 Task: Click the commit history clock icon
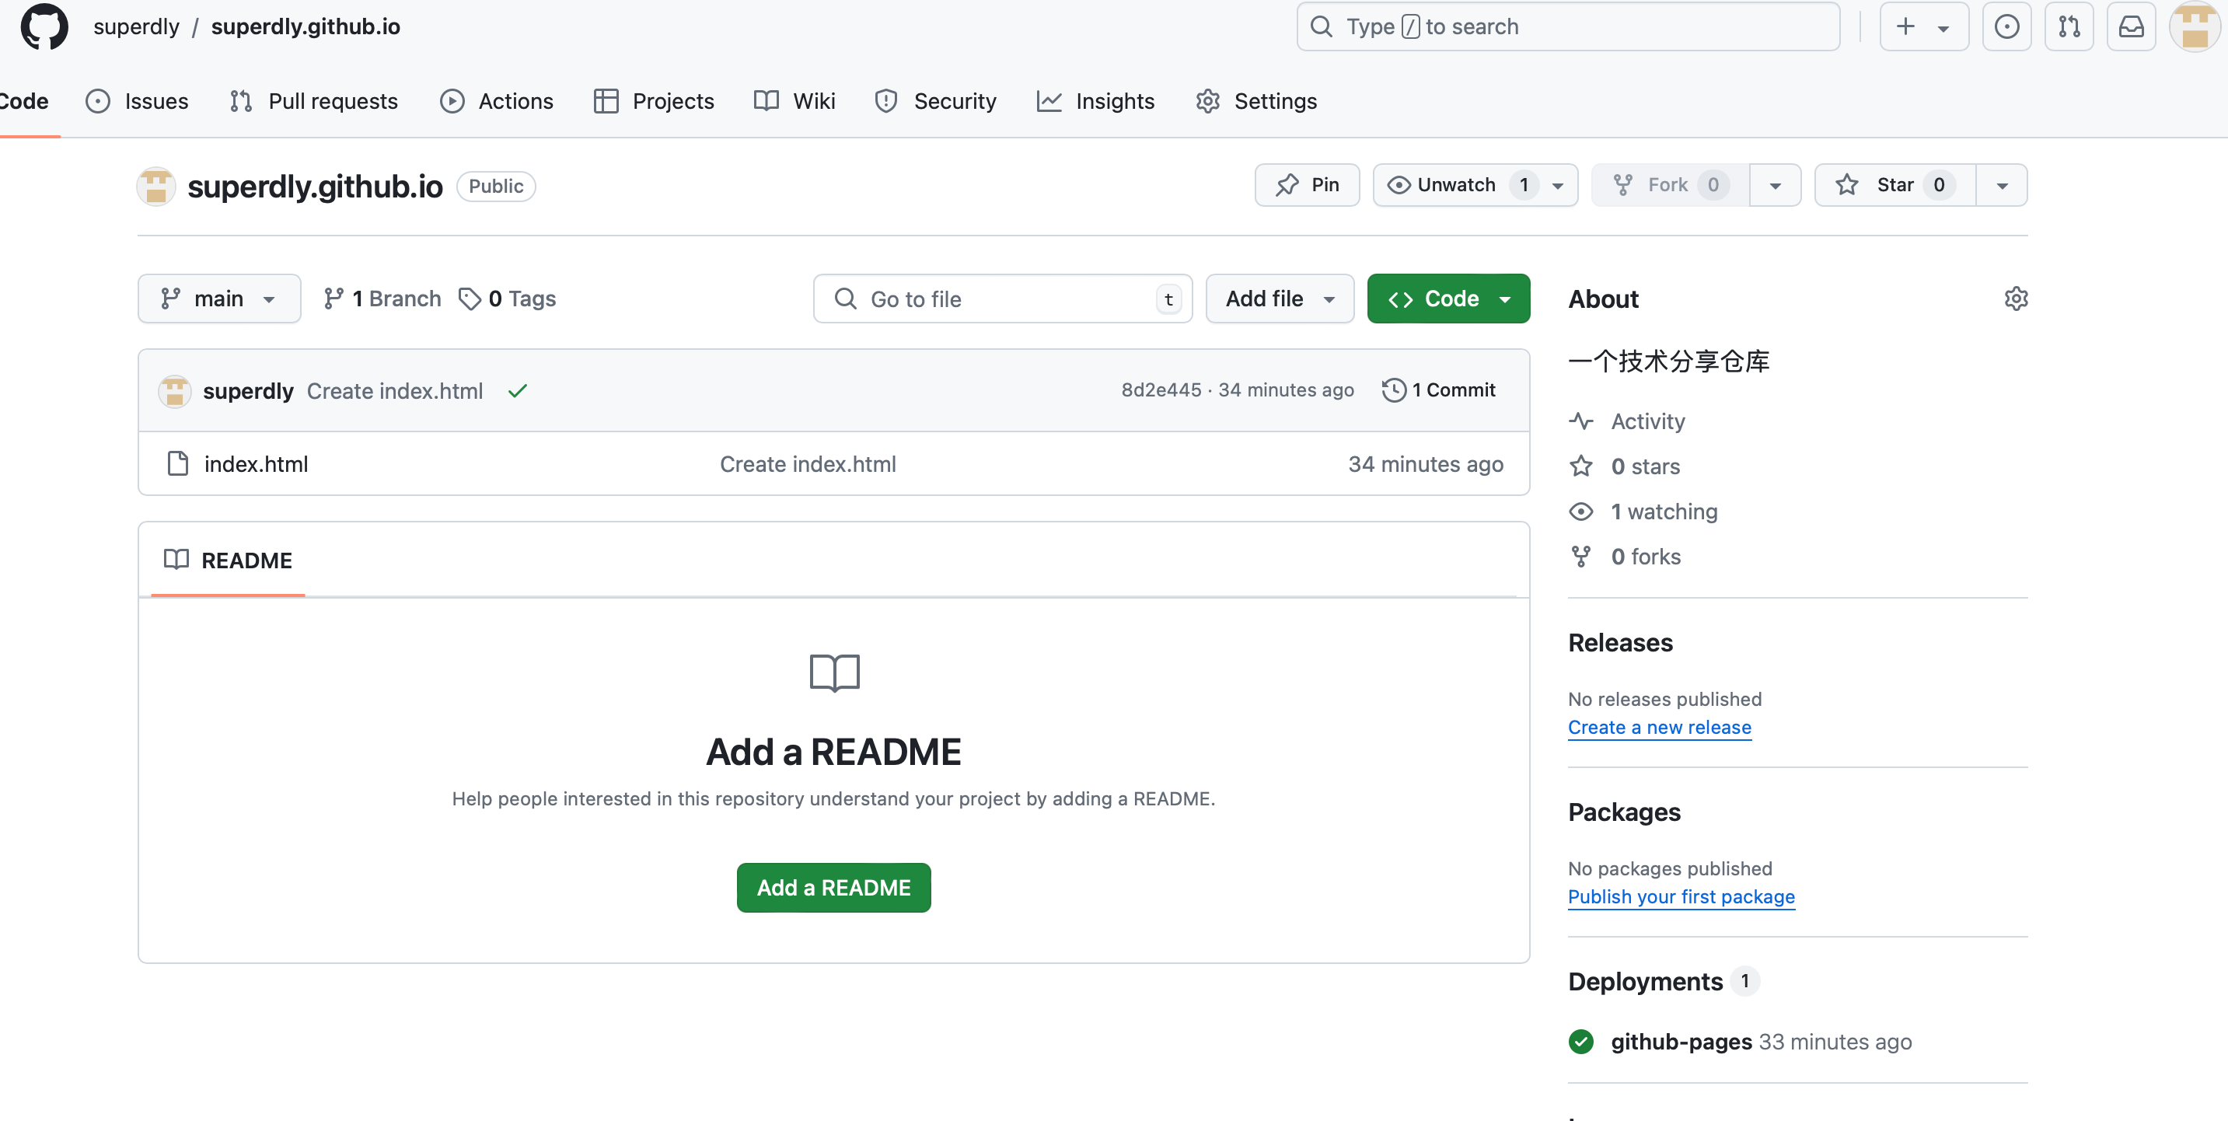(x=1393, y=390)
